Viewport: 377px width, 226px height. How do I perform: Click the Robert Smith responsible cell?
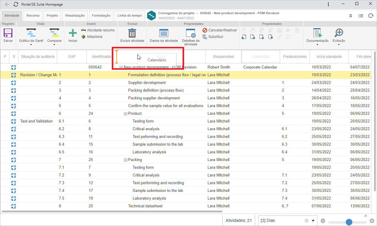pyautogui.click(x=224, y=67)
